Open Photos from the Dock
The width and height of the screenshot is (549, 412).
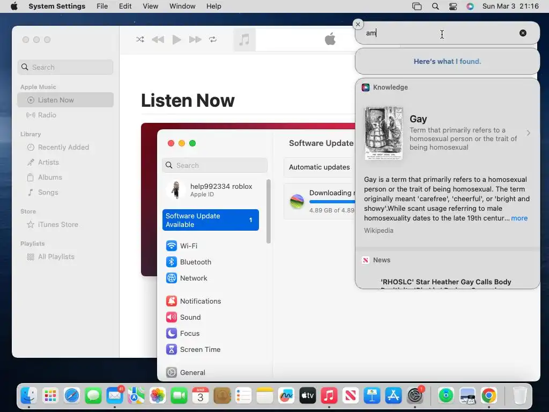point(158,396)
